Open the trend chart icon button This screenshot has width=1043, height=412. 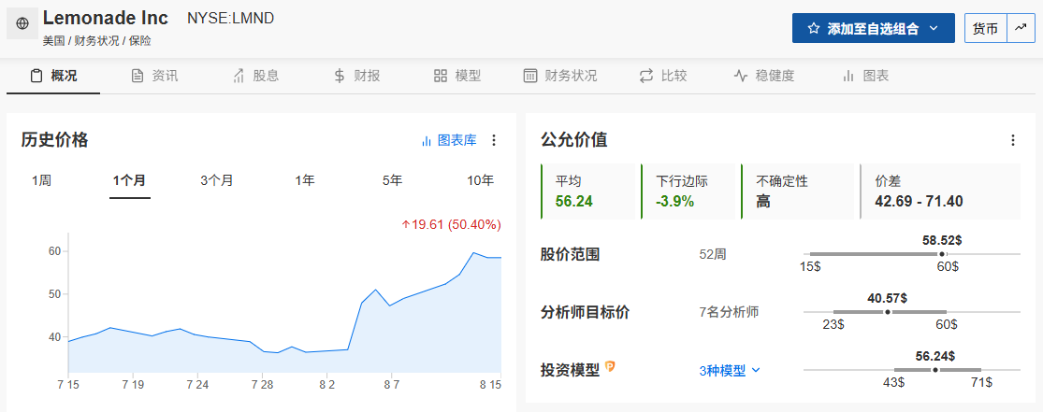click(x=1021, y=28)
